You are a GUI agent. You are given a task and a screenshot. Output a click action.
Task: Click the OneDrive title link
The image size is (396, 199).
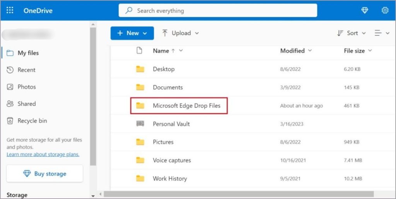pos(38,10)
